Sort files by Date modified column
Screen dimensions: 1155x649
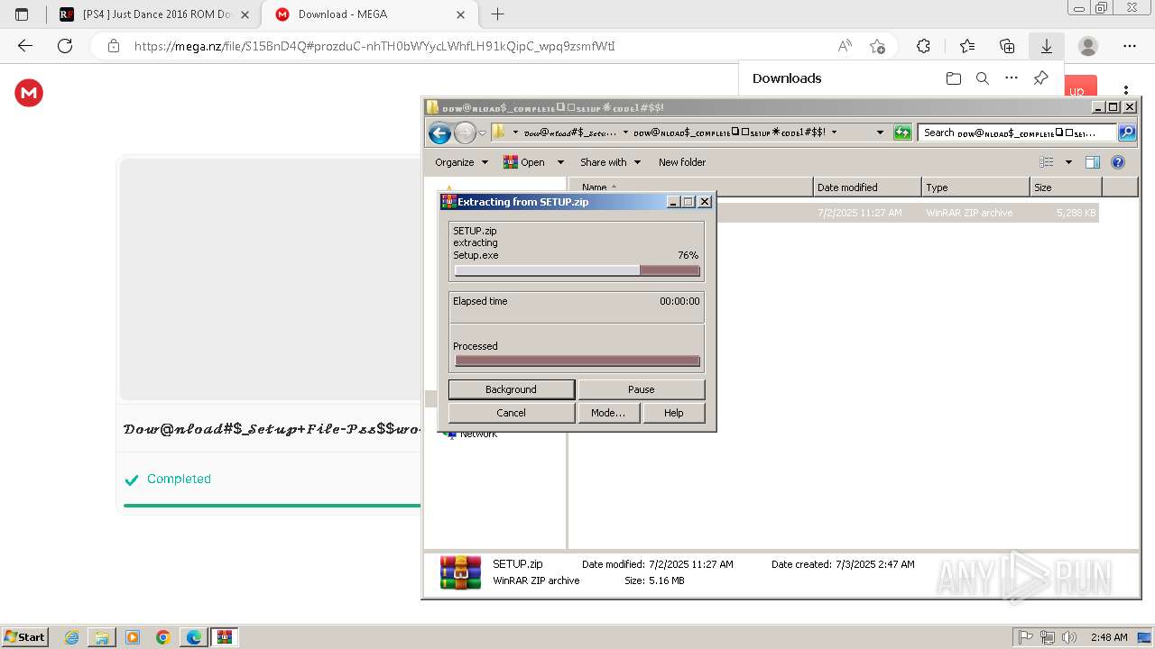coord(867,187)
